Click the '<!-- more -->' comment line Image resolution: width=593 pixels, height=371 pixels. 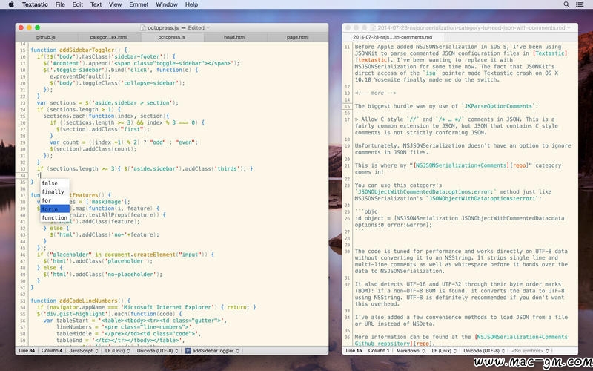point(376,93)
